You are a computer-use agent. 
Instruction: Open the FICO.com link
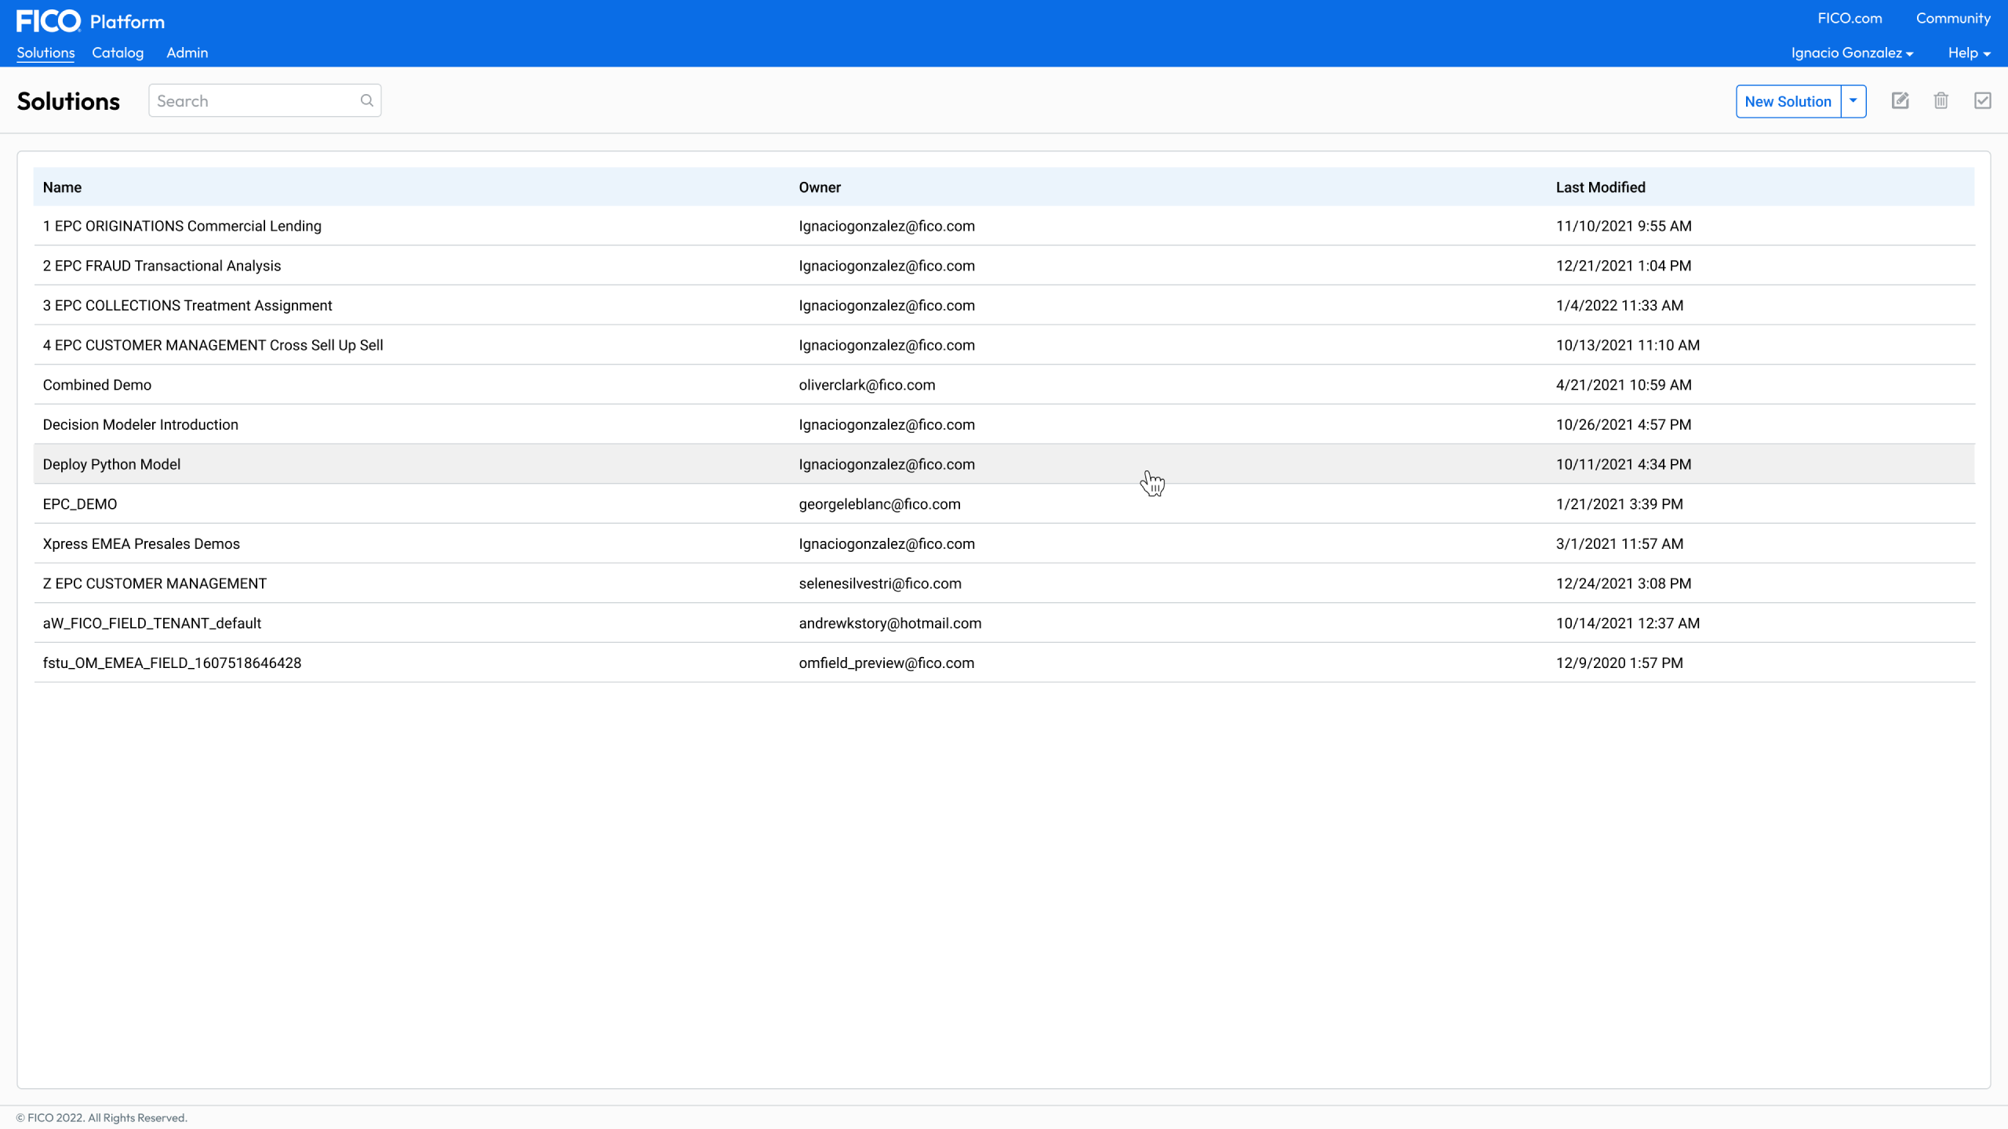coord(1850,18)
